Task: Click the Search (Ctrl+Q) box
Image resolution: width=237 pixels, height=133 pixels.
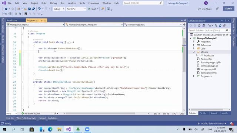Action: tap(143, 3)
